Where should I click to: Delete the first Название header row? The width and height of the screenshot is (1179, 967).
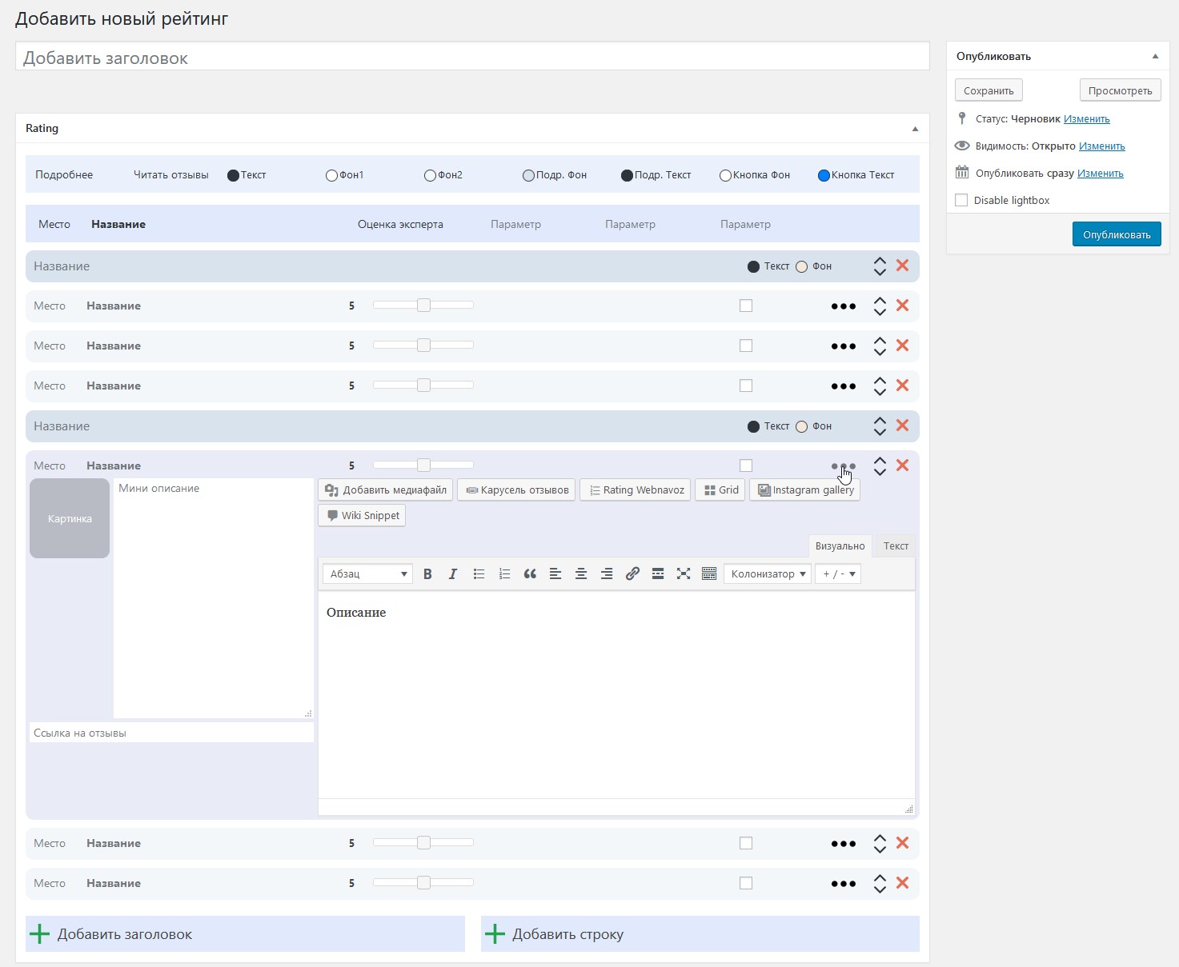pos(902,266)
